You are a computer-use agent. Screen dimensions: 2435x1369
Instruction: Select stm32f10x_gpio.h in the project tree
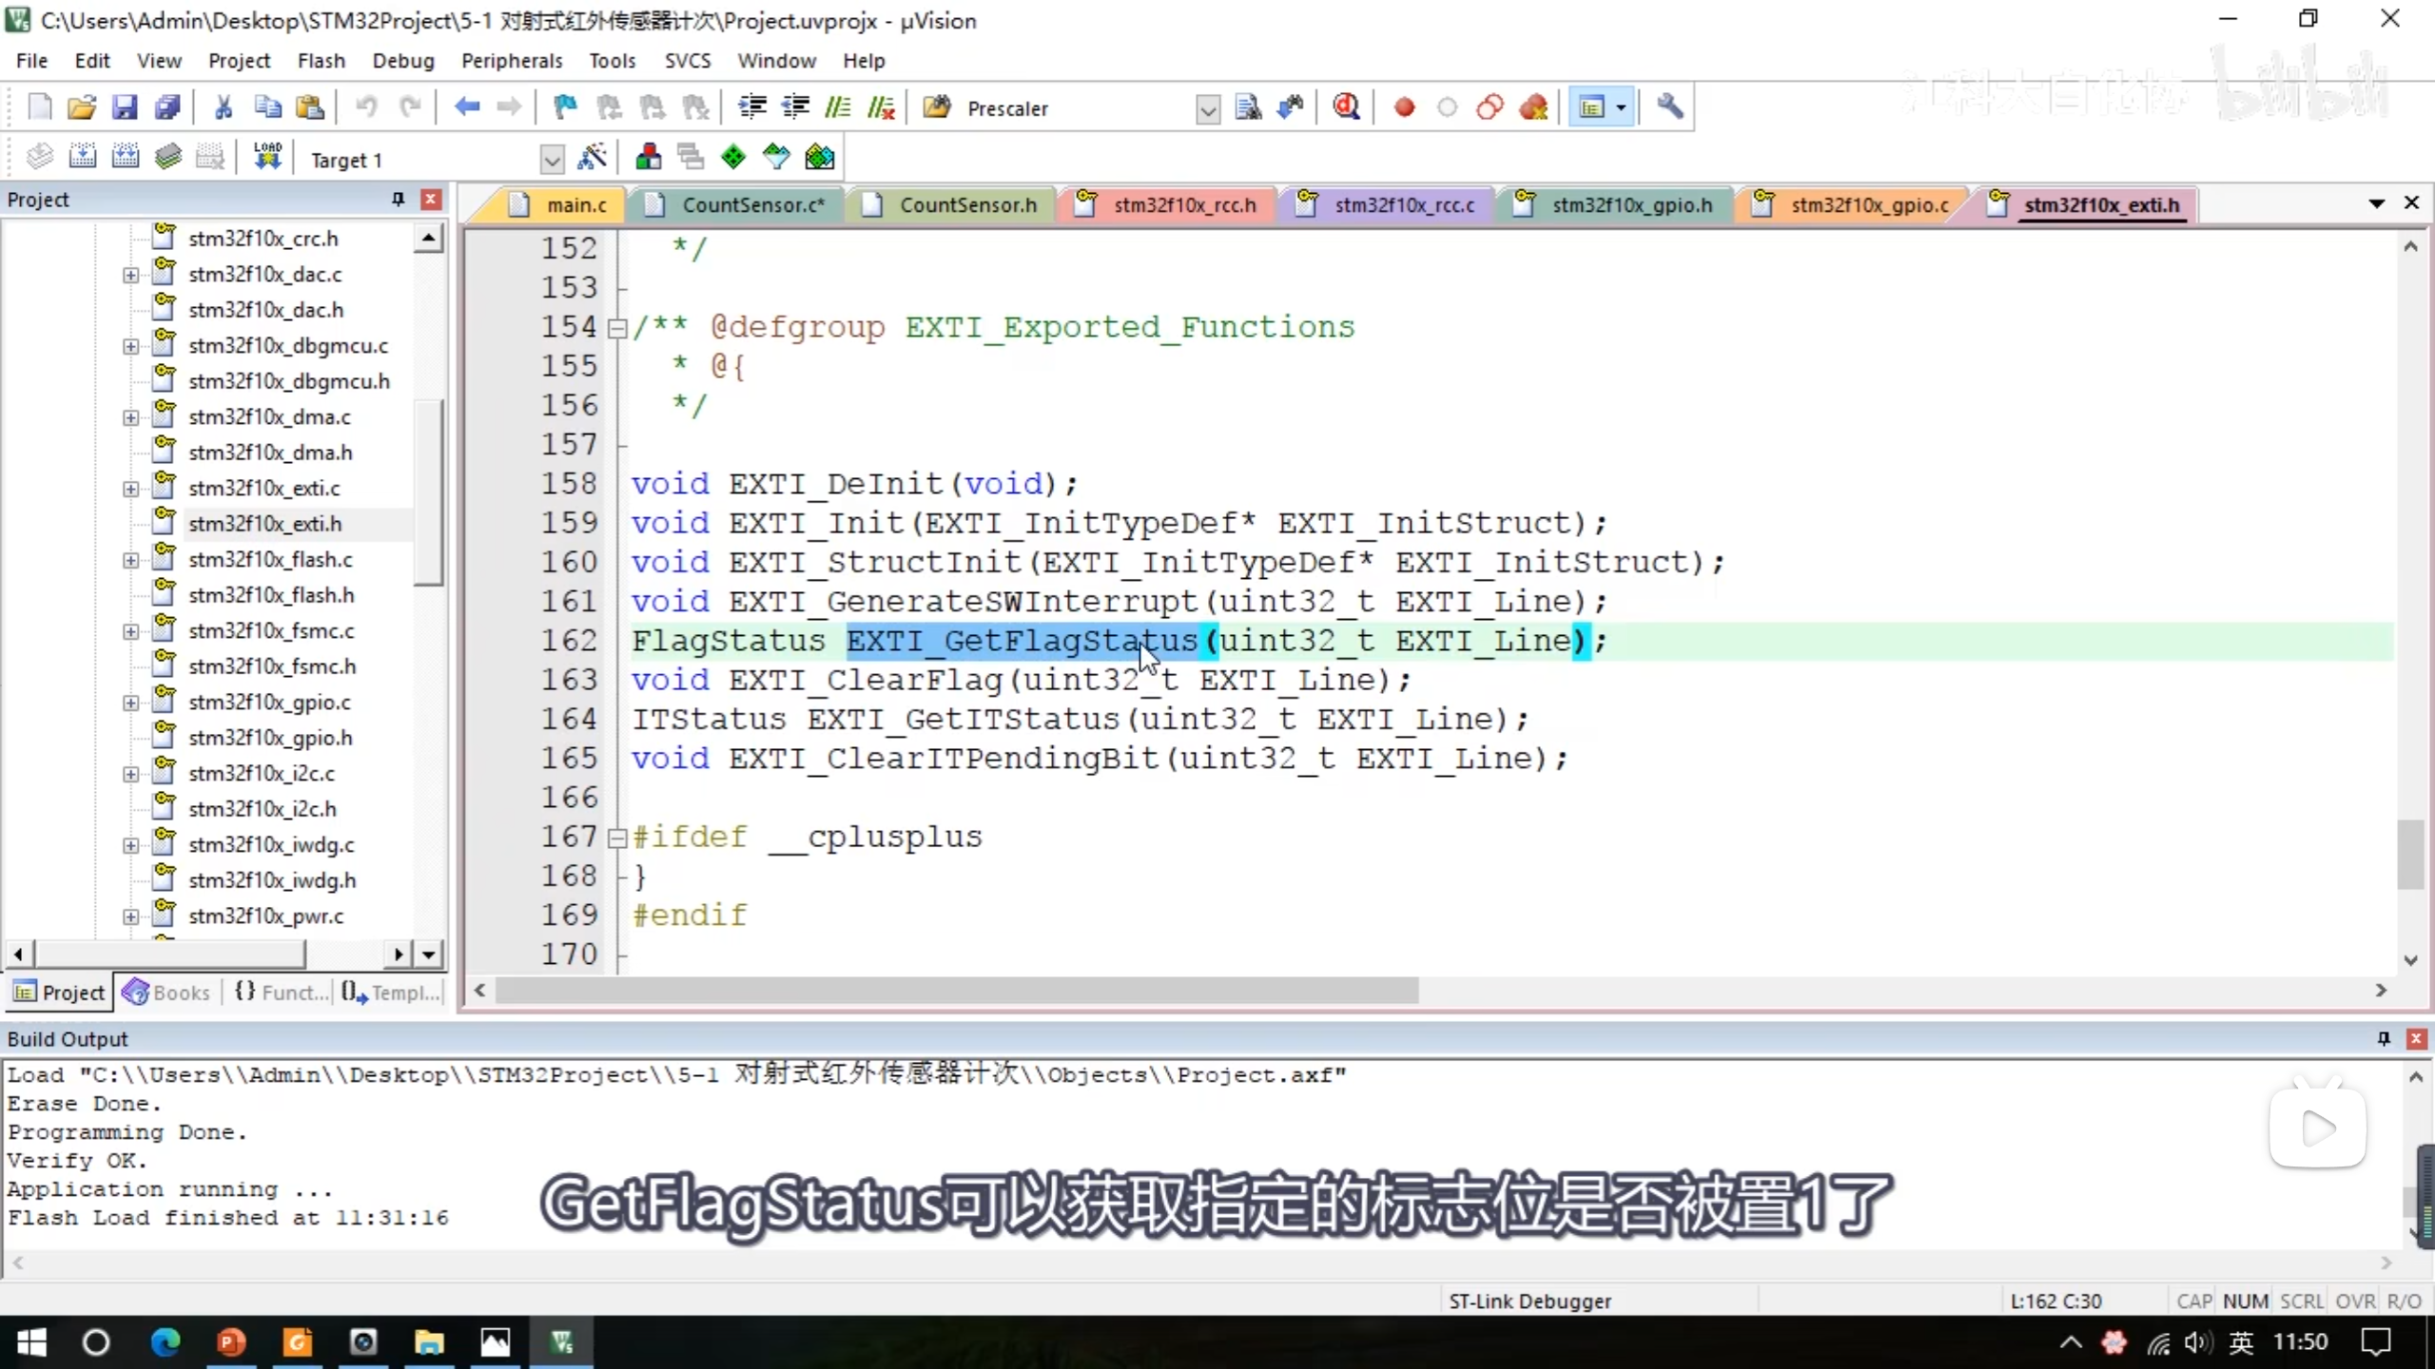point(270,738)
